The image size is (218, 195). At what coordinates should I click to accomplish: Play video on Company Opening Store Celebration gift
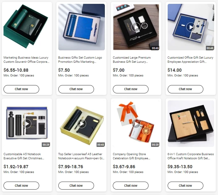[136, 124]
